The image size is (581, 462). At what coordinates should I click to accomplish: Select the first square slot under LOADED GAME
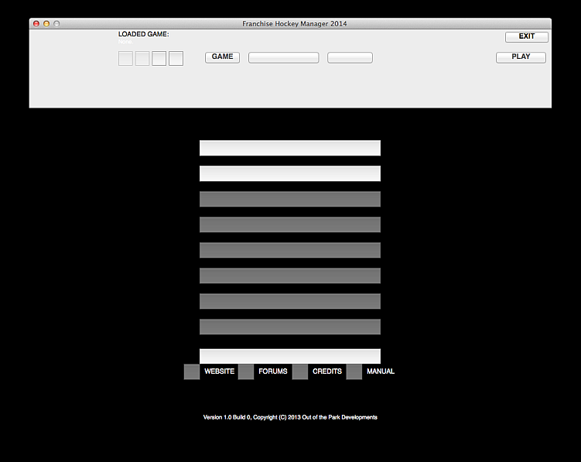point(125,58)
